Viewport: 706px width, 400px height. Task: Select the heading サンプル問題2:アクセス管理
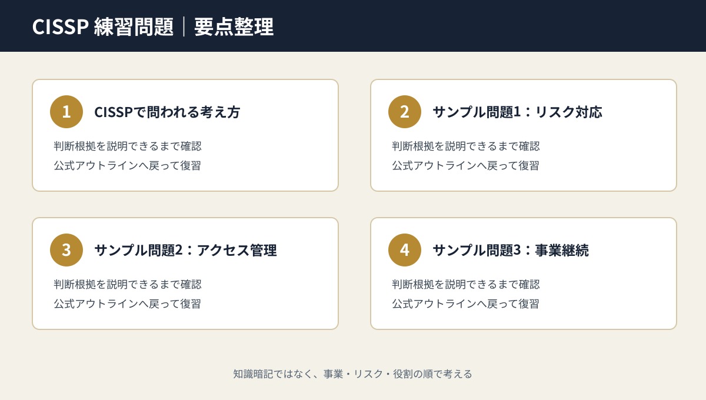(x=185, y=250)
